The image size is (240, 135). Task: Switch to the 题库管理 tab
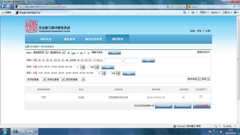69,39
